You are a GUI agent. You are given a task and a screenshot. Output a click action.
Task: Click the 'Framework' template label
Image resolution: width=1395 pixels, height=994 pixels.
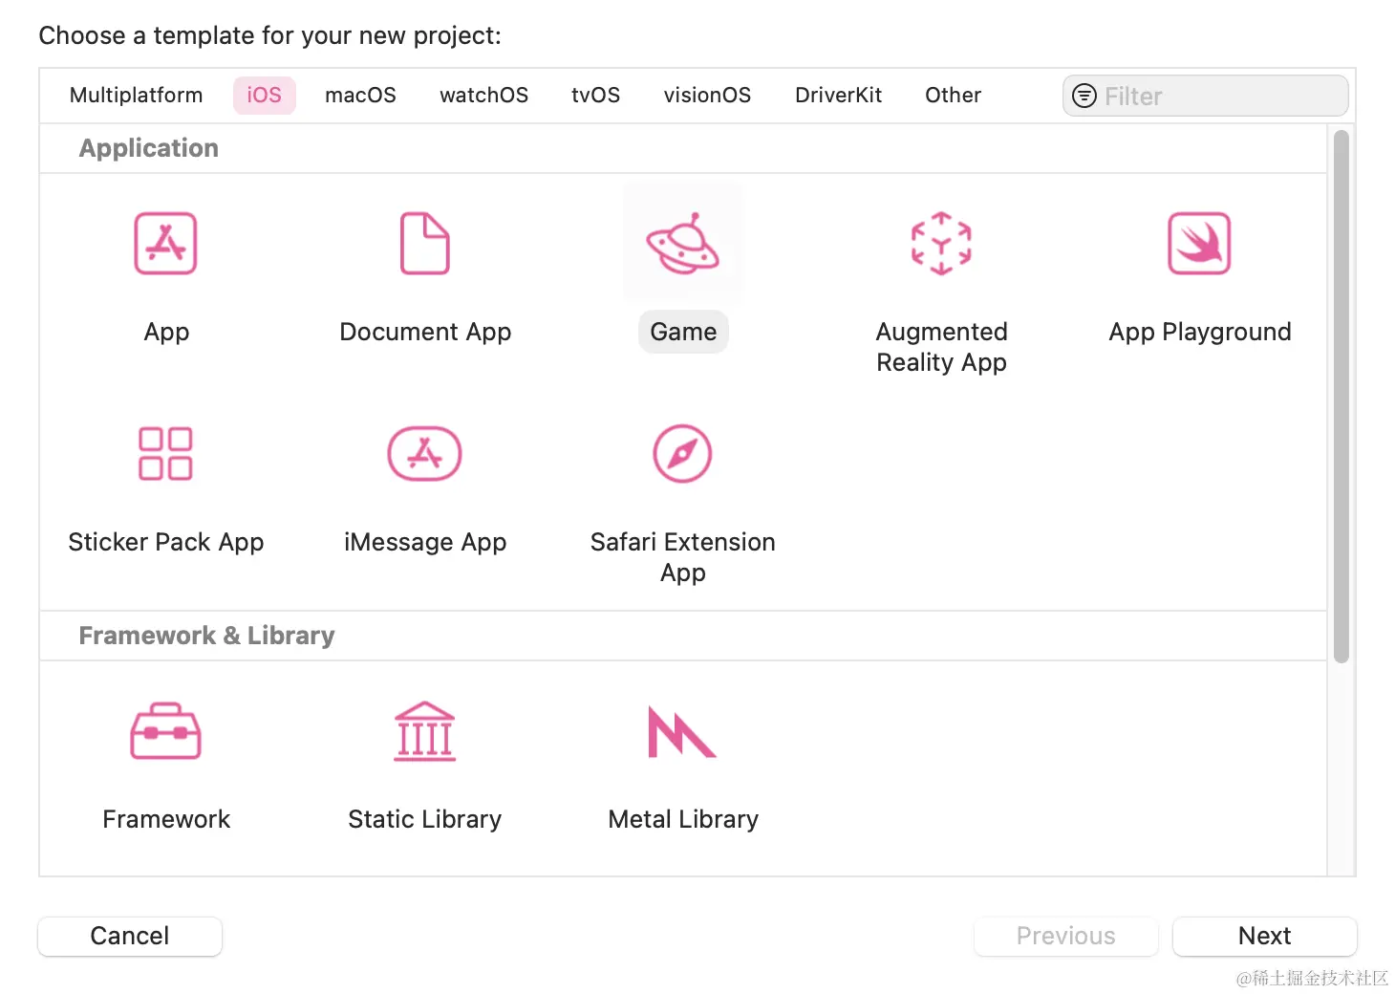pyautogui.click(x=166, y=819)
